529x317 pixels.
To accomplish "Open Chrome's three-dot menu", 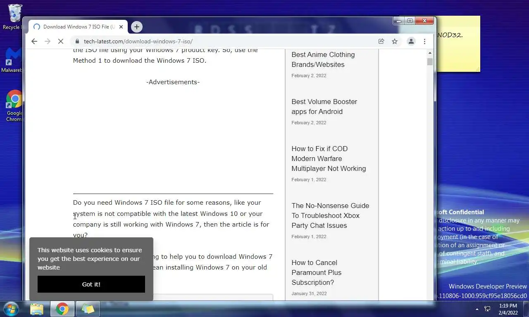I will [x=424, y=41].
